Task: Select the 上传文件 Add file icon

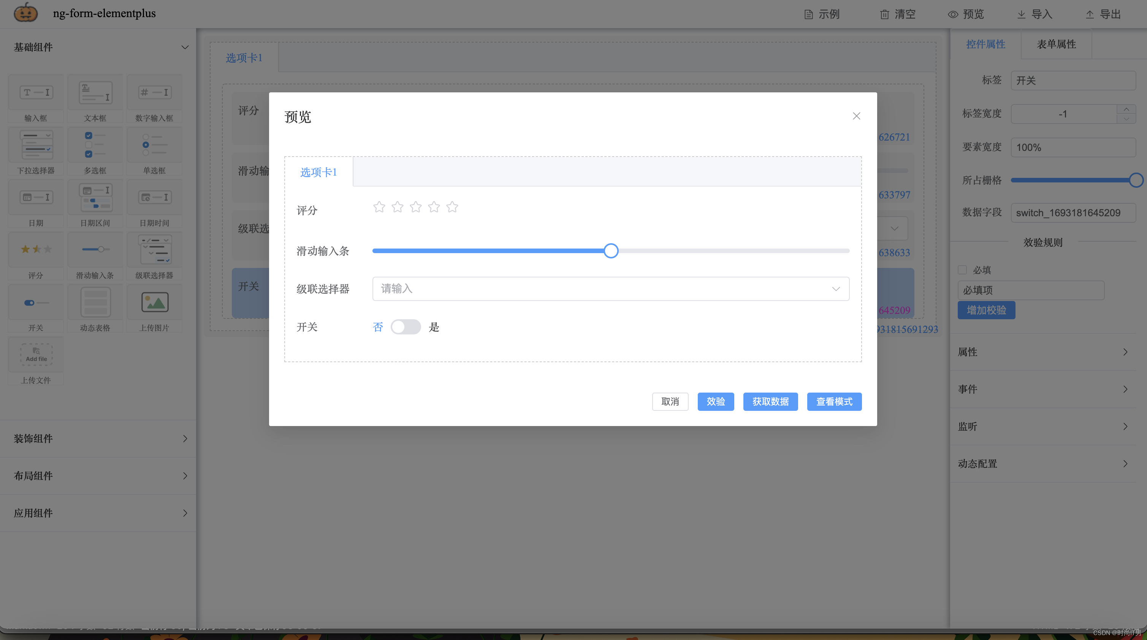Action: [x=36, y=355]
